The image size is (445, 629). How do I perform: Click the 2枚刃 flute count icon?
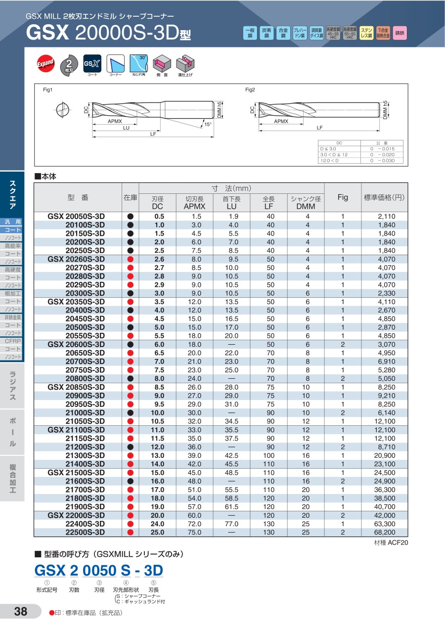(x=69, y=64)
